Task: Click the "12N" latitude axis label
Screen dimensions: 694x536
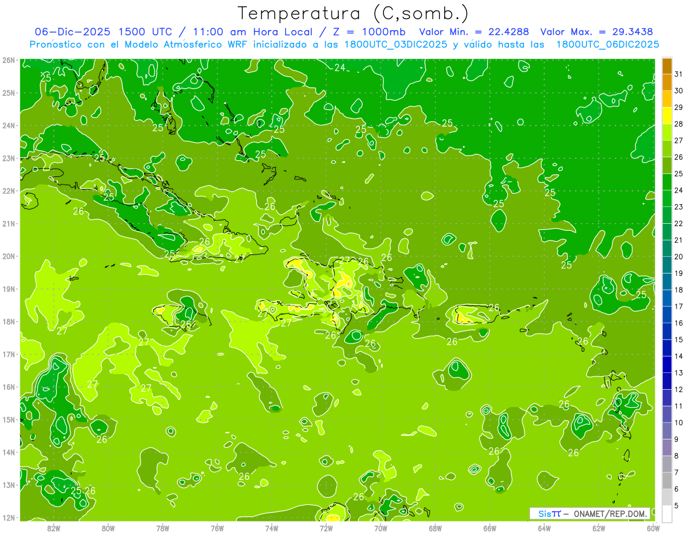Action: click(8, 517)
